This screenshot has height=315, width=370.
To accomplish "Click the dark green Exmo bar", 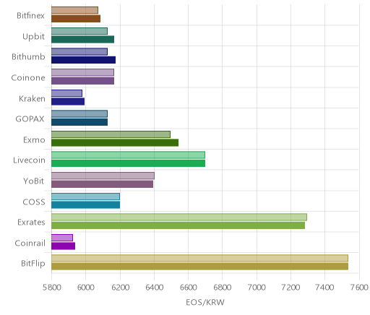I will pyautogui.click(x=115, y=142).
